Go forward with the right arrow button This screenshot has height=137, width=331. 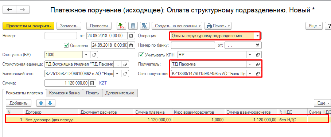pos(23,10)
